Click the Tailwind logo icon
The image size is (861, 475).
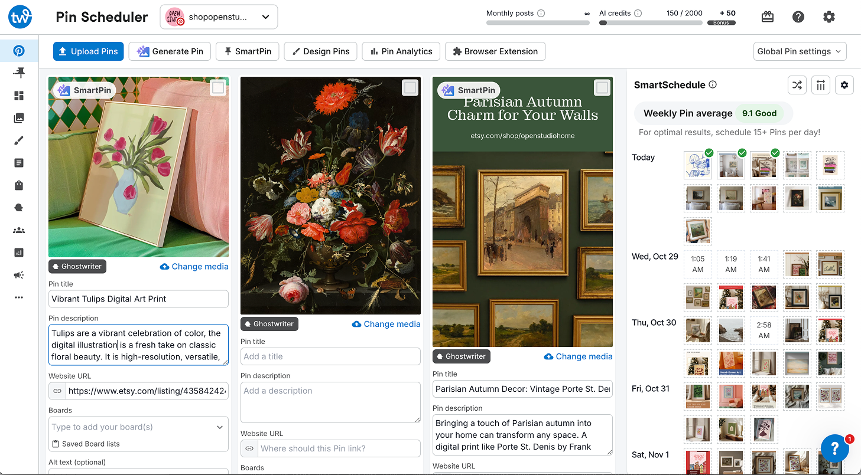20,17
